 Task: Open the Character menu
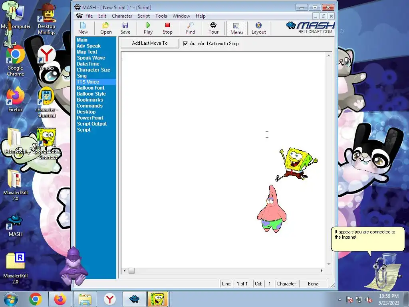122,16
